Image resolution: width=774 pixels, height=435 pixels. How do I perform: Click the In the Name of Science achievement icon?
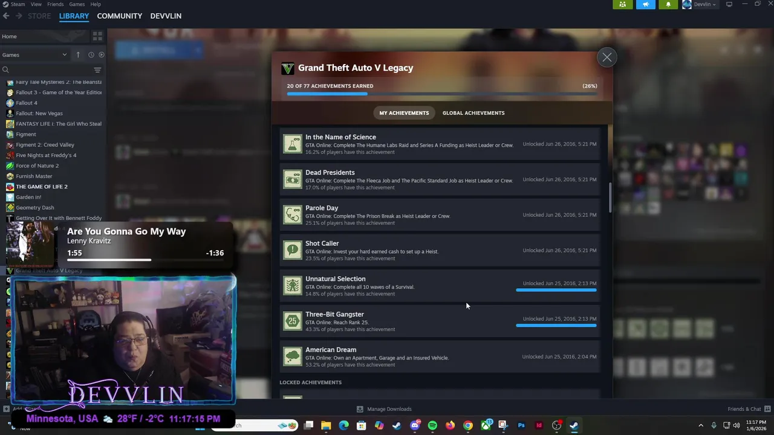(293, 144)
